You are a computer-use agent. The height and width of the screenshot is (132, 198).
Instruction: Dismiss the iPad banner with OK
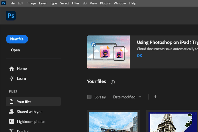point(139,56)
